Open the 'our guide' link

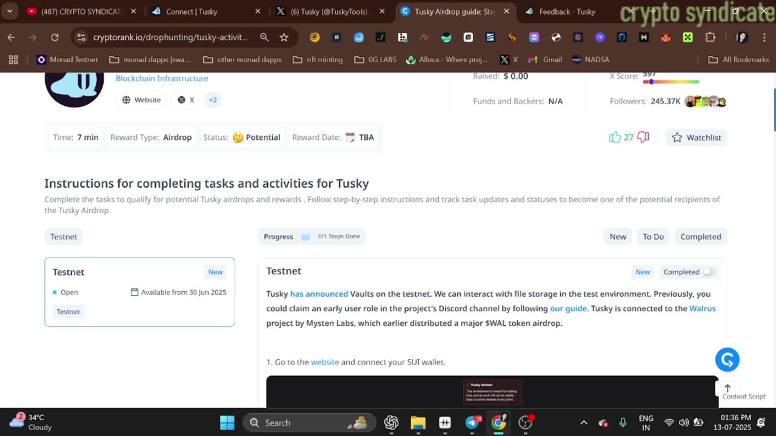(568, 308)
